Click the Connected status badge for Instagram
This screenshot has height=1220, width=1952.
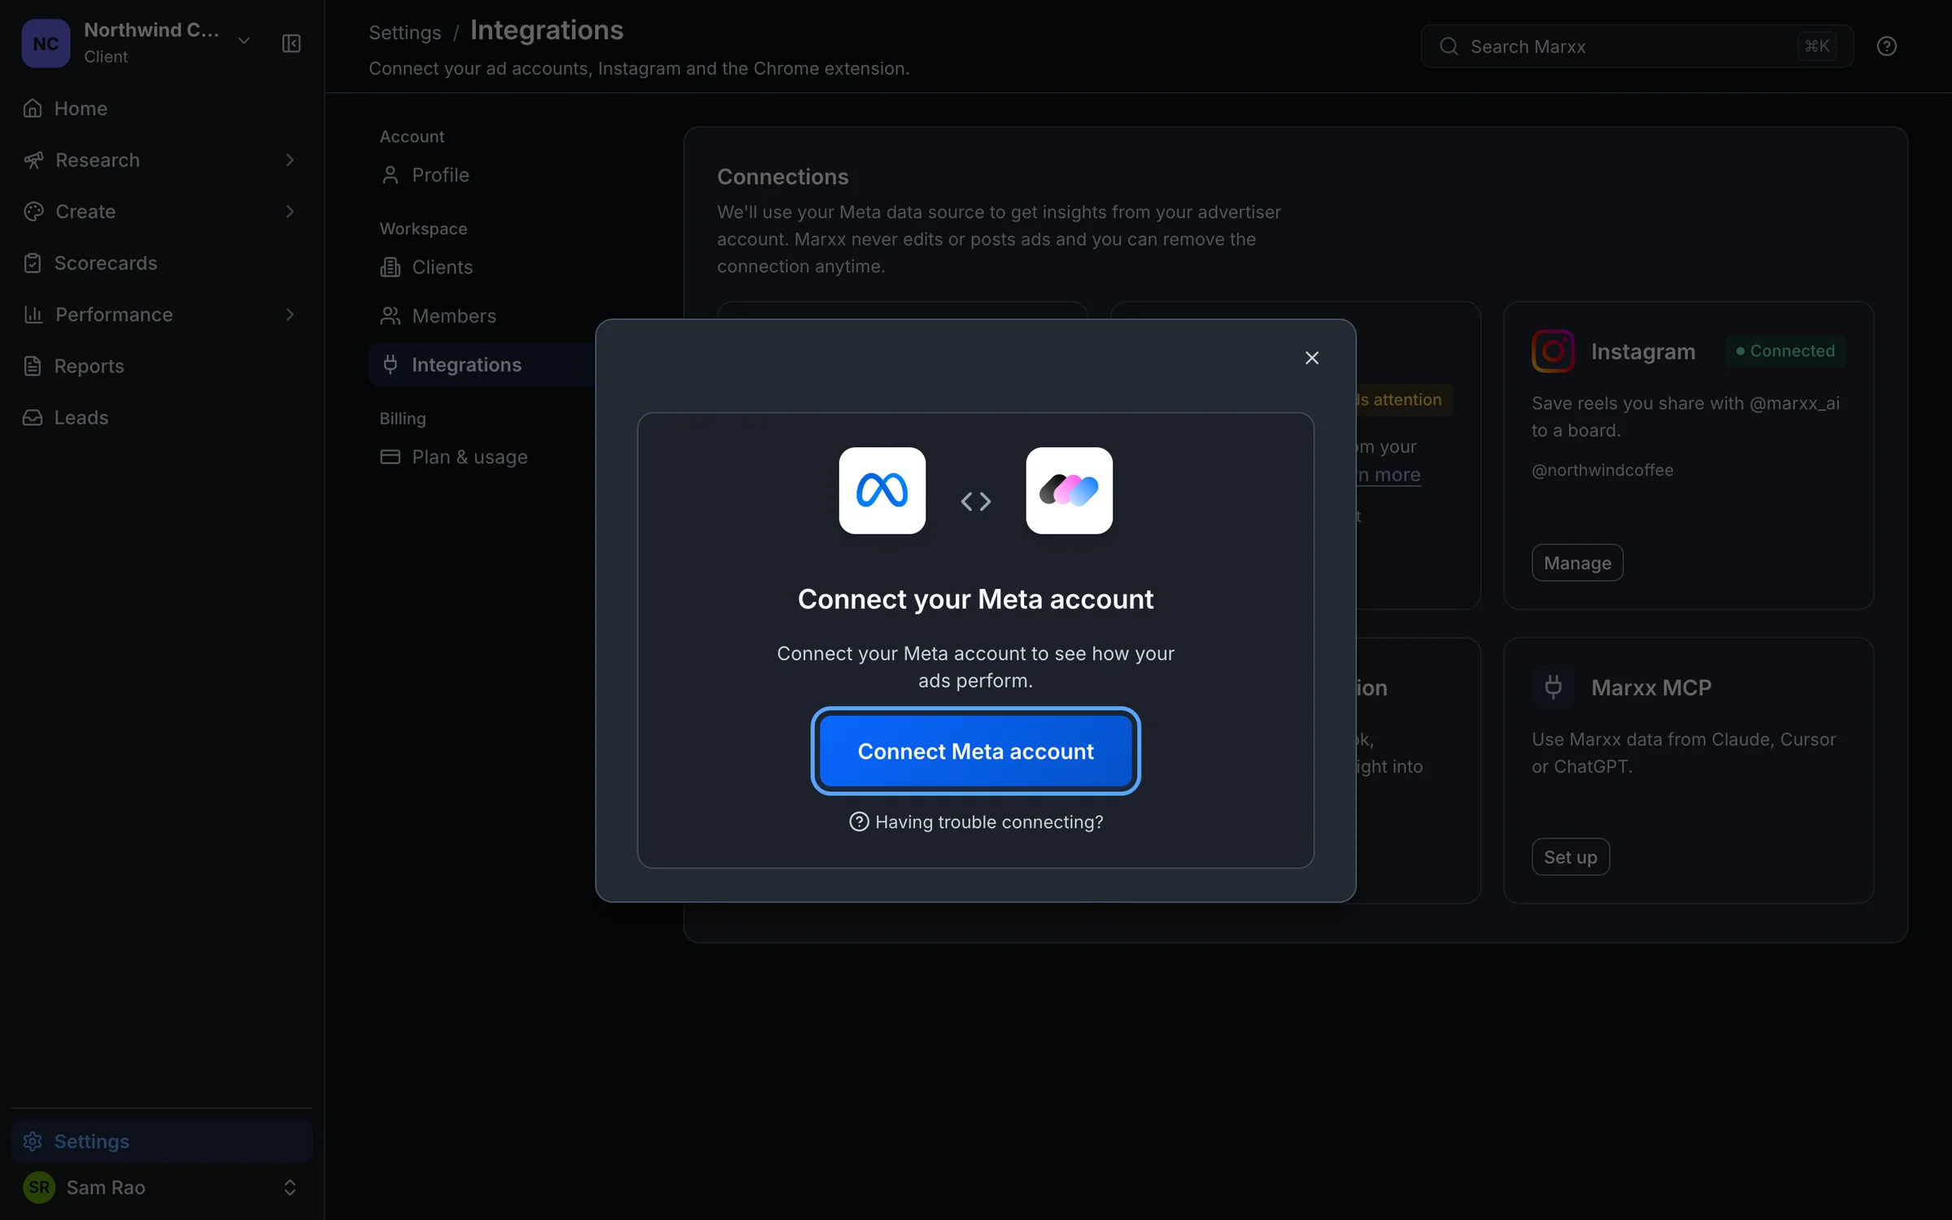pyautogui.click(x=1785, y=351)
